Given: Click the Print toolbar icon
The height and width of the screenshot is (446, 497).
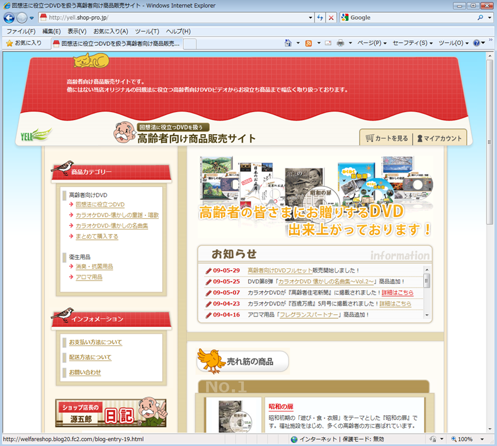Looking at the screenshot, I should [x=341, y=43].
